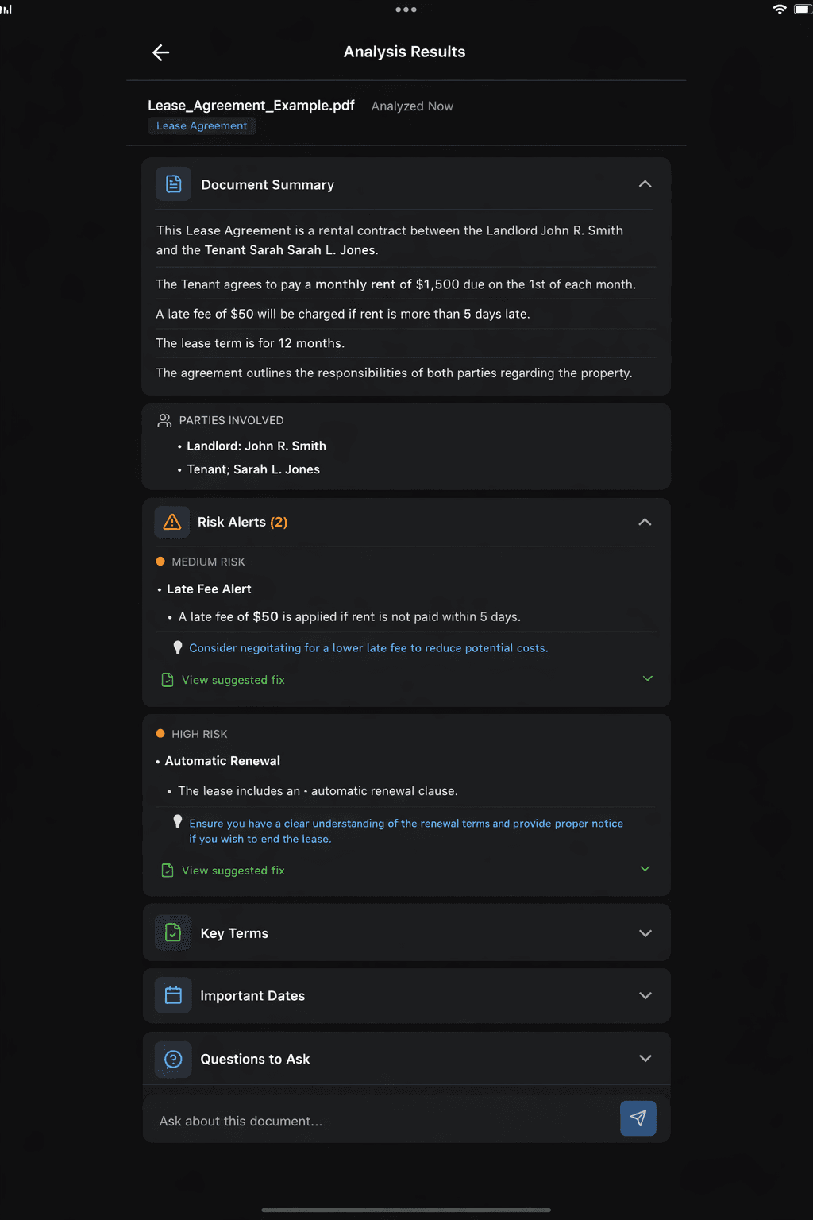Viewport: 813px width, 1220px height.
Task: Click View suggested fix under Late Fee Alert
Action: 233,680
